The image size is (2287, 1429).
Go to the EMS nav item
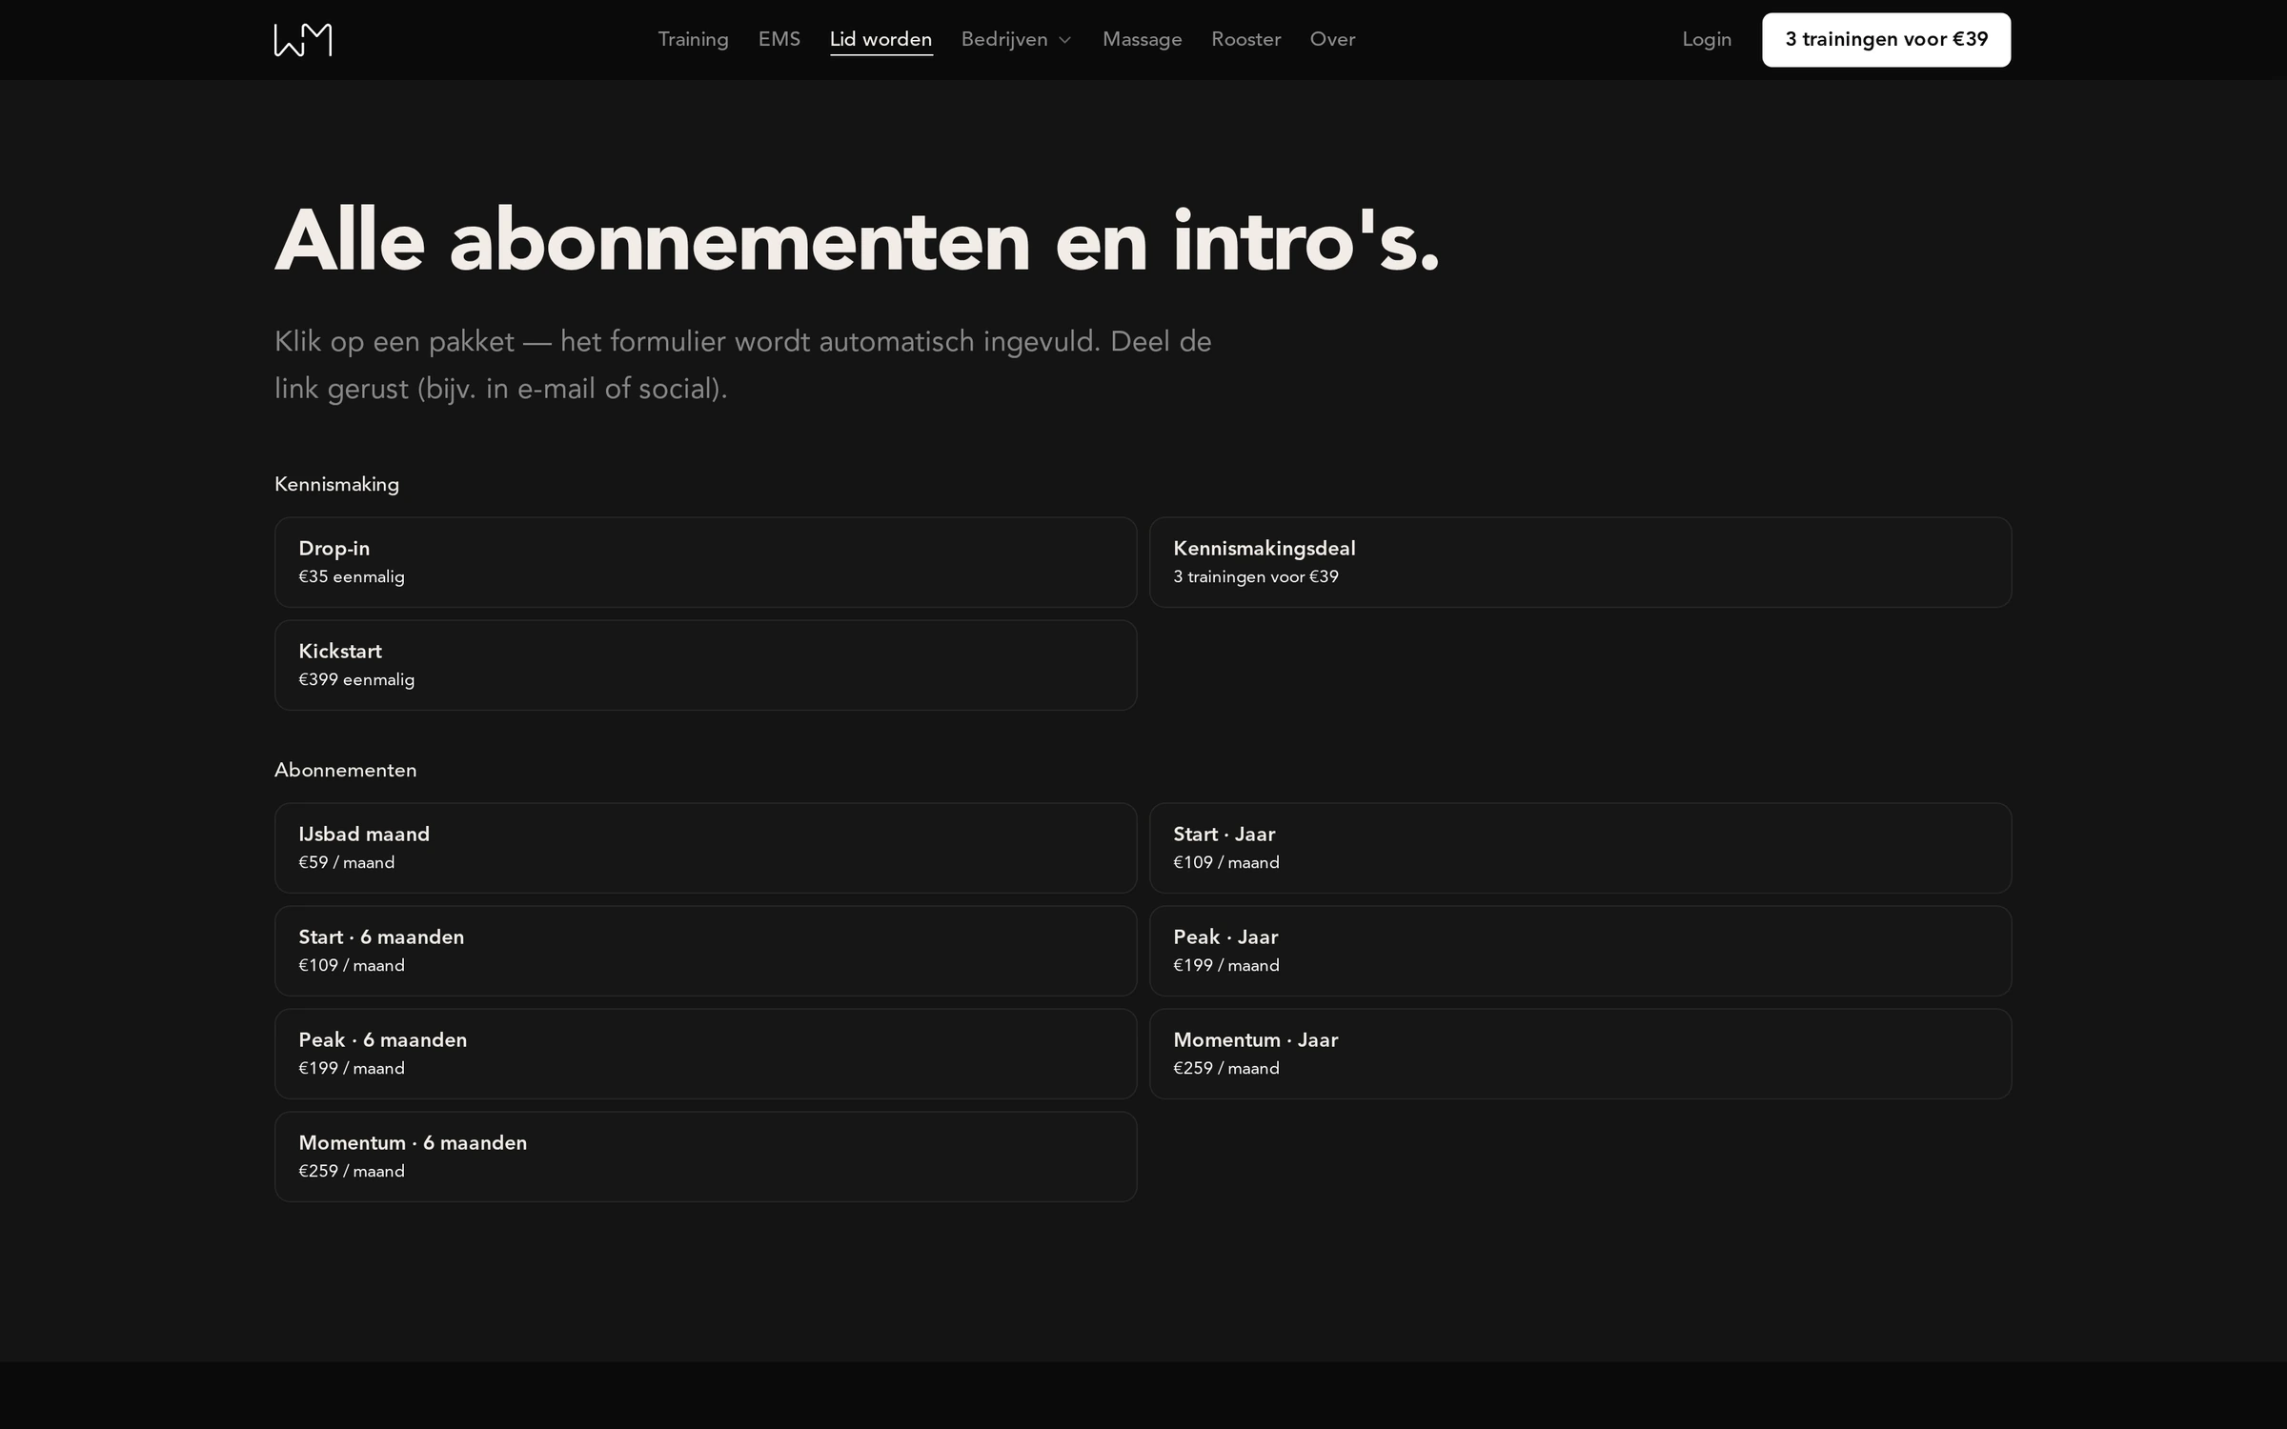779,39
